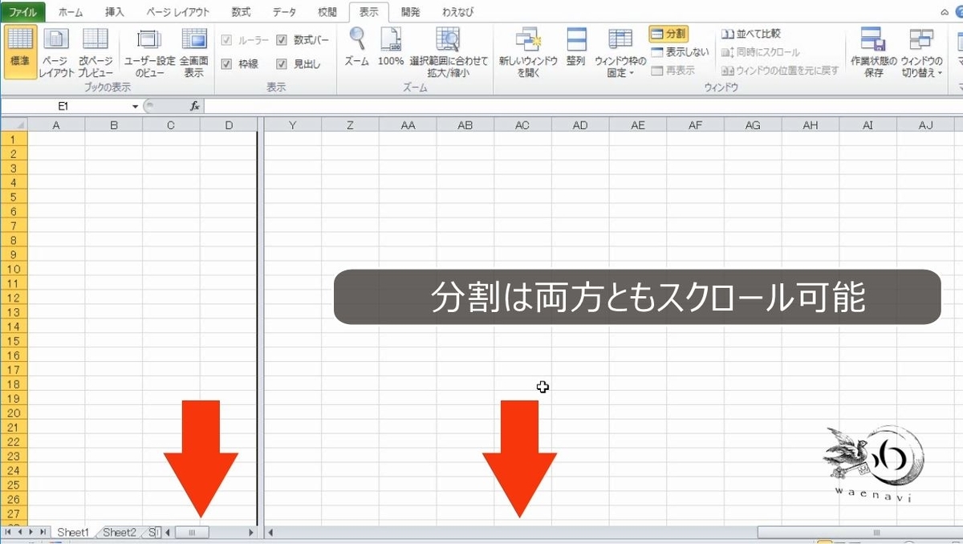Open the ウィンドウ枠の固定 dropdown

(620, 50)
